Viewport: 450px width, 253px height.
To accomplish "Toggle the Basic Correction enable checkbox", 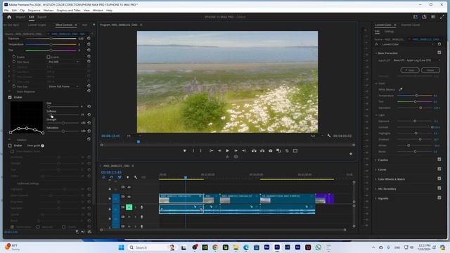I will (439, 53).
